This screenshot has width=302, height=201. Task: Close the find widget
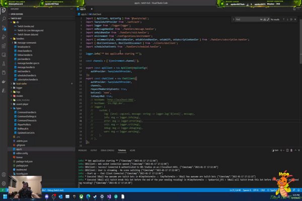click(295, 20)
